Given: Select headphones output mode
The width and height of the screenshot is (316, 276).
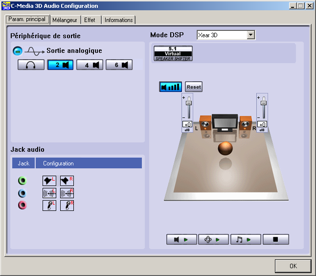Looking at the screenshot, I should (x=31, y=65).
